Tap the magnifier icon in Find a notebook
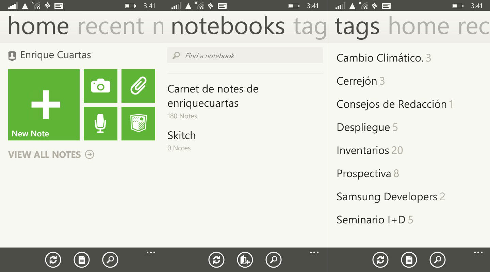The height and width of the screenshot is (272, 490). coord(176,55)
